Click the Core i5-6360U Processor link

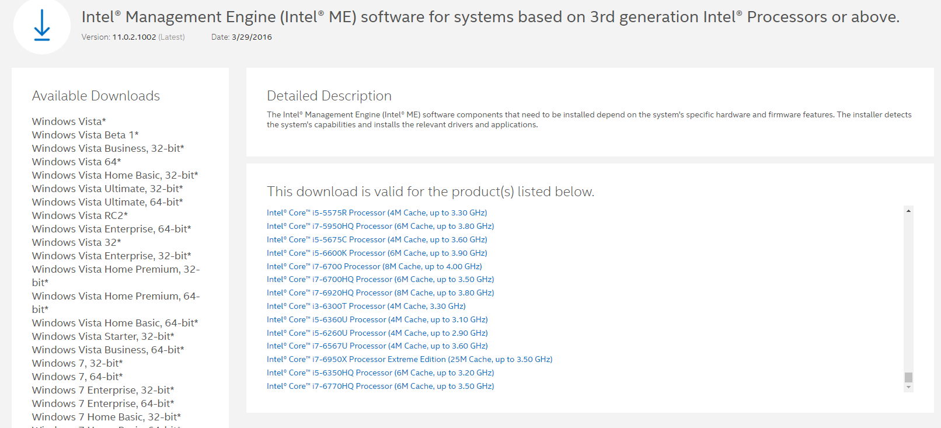coord(377,320)
